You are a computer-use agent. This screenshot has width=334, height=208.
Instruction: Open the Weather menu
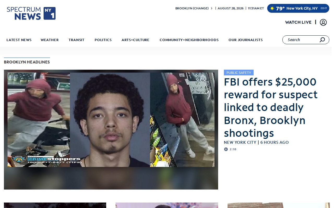tap(50, 40)
